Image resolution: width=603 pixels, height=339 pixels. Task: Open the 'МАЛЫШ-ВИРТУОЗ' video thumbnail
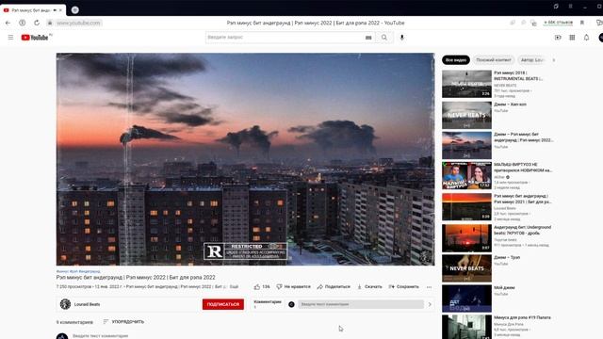pos(466,175)
